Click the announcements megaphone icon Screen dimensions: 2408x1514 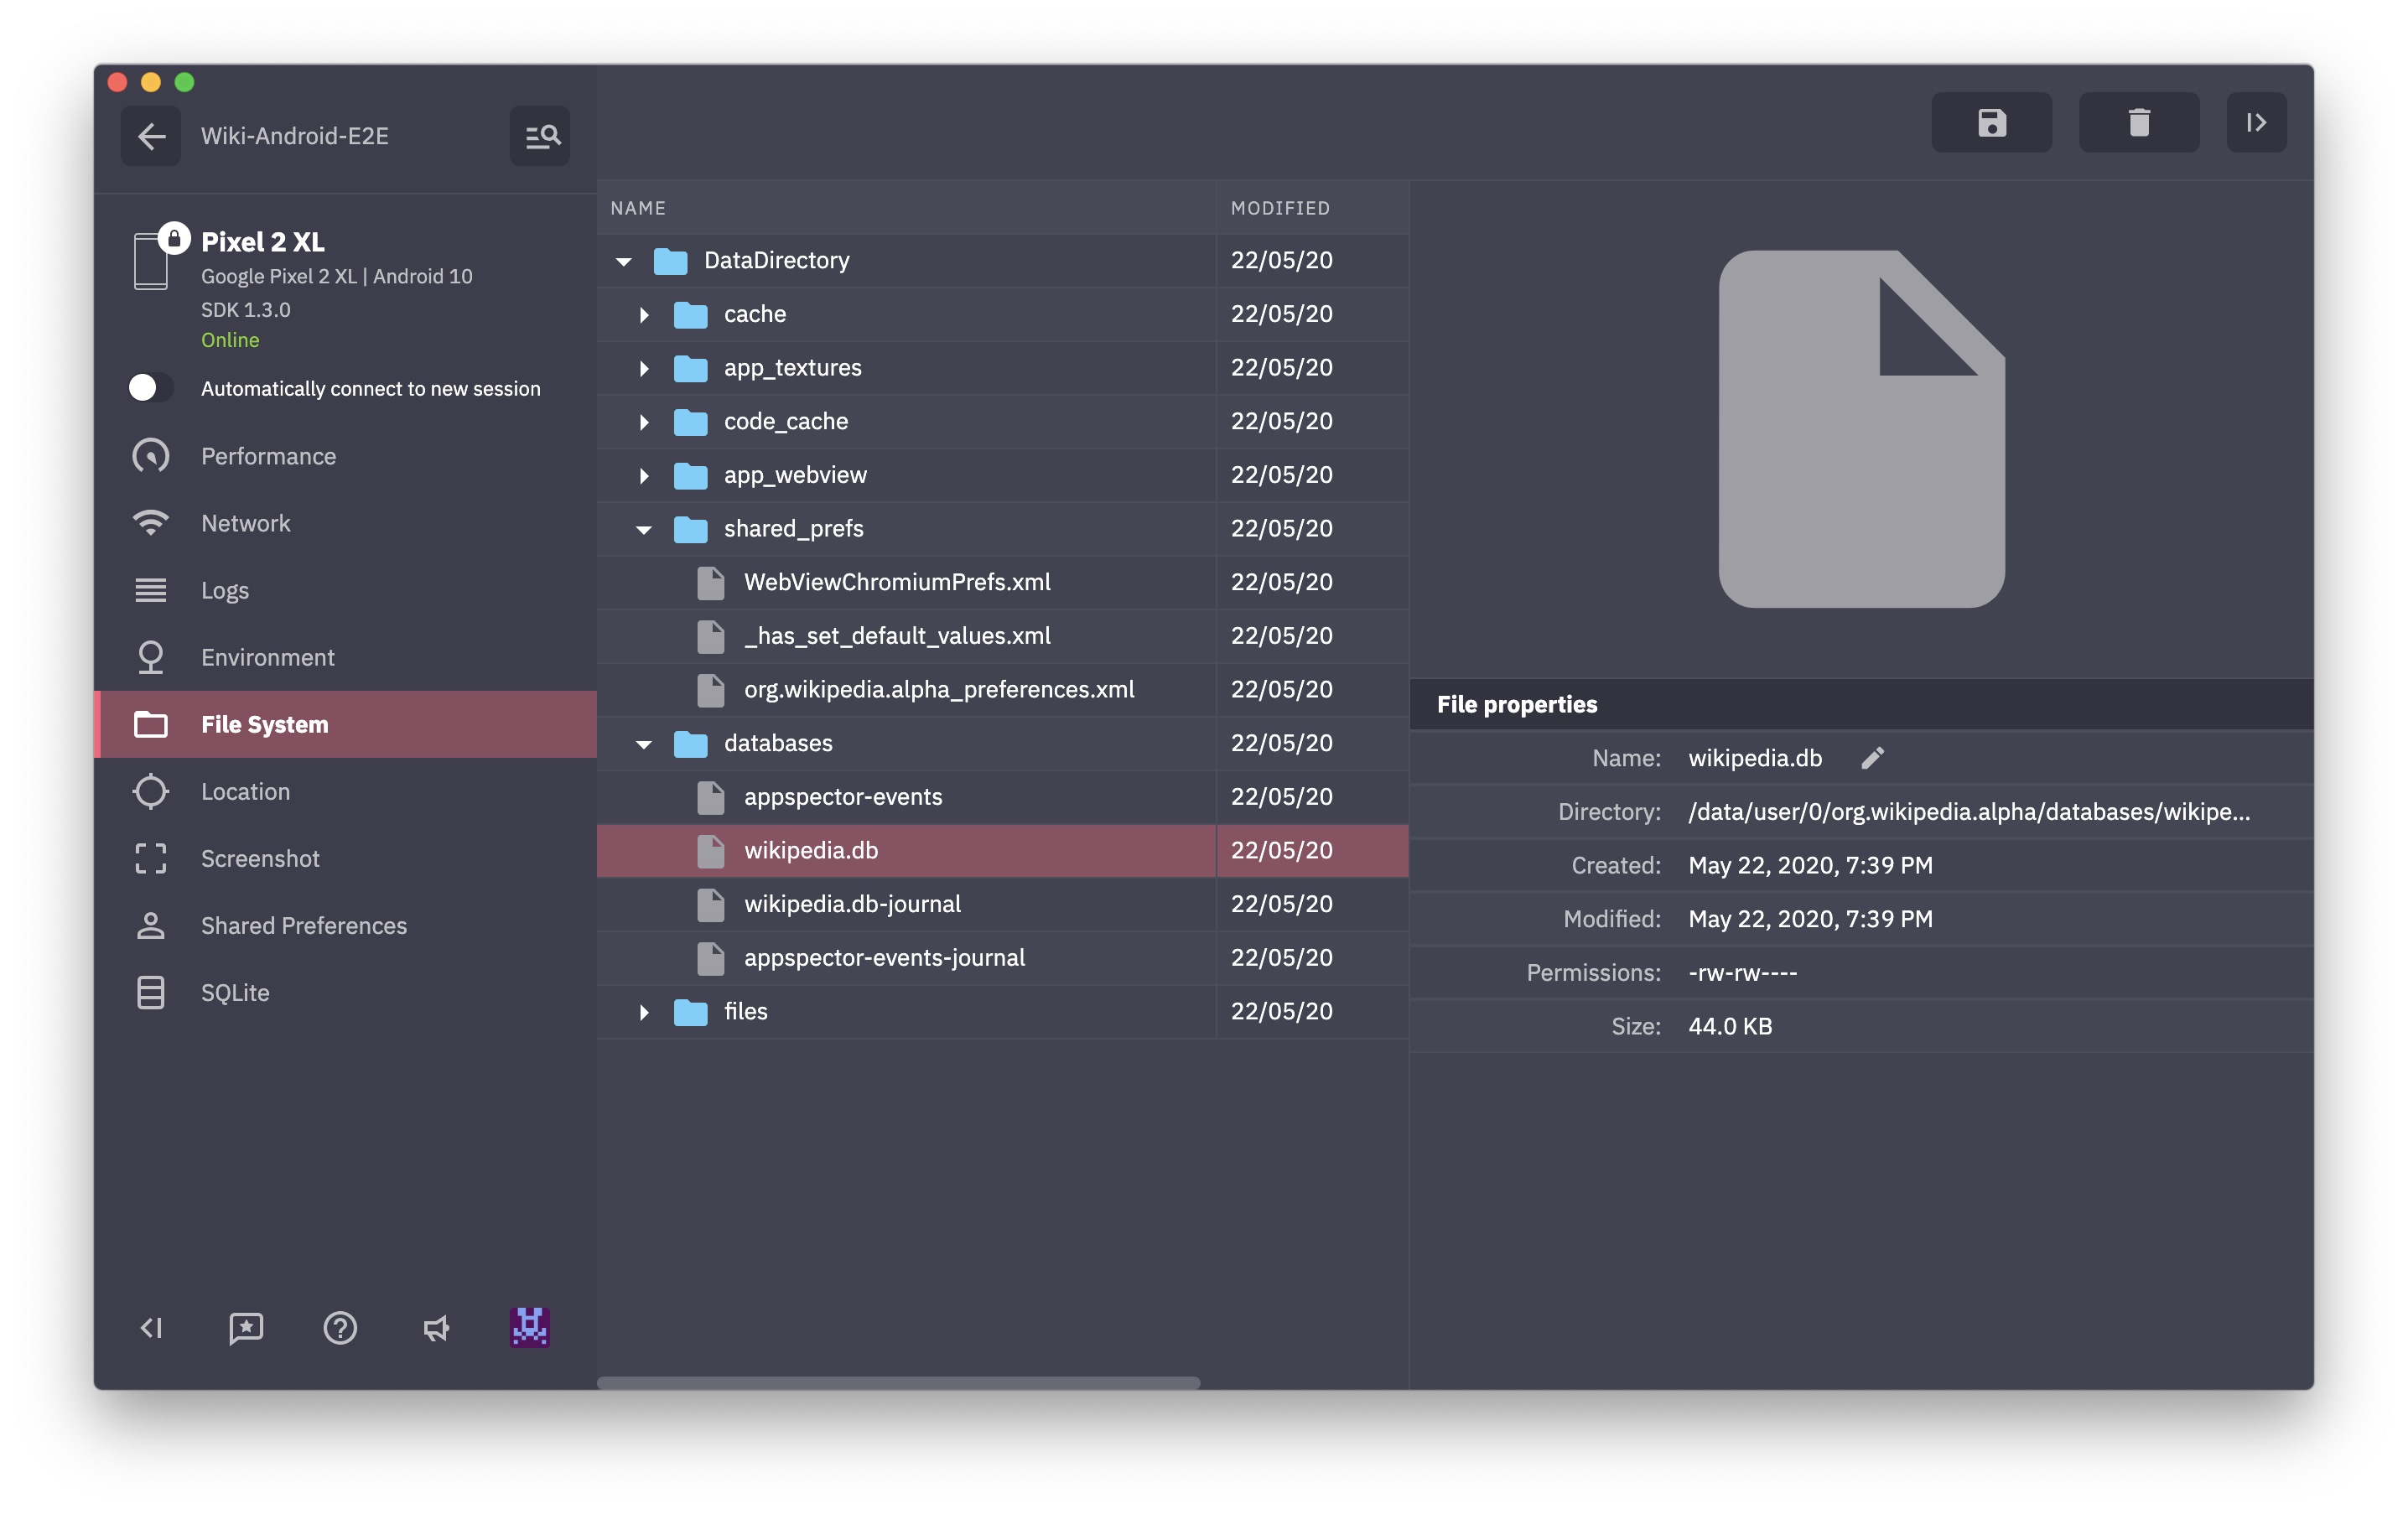(435, 1328)
